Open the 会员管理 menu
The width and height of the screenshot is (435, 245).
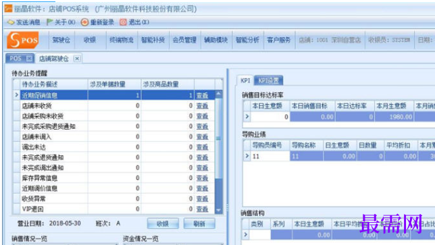tap(184, 40)
